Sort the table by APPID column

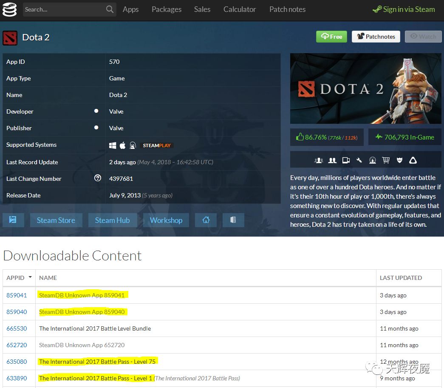pyautogui.click(x=19, y=278)
